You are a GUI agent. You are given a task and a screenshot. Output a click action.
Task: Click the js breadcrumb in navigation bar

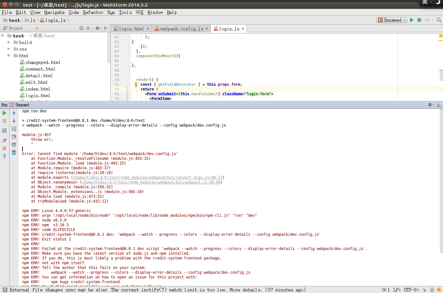tap(30, 20)
